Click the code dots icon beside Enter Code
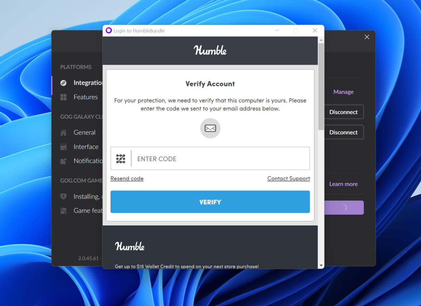421x306 pixels. click(121, 159)
